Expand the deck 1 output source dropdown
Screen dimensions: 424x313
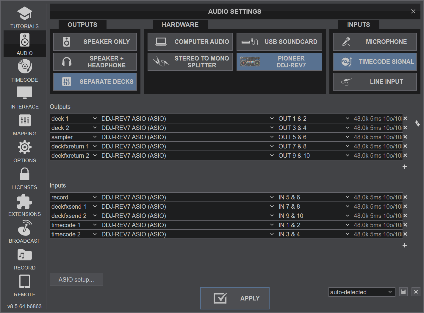pyautogui.click(x=74, y=119)
